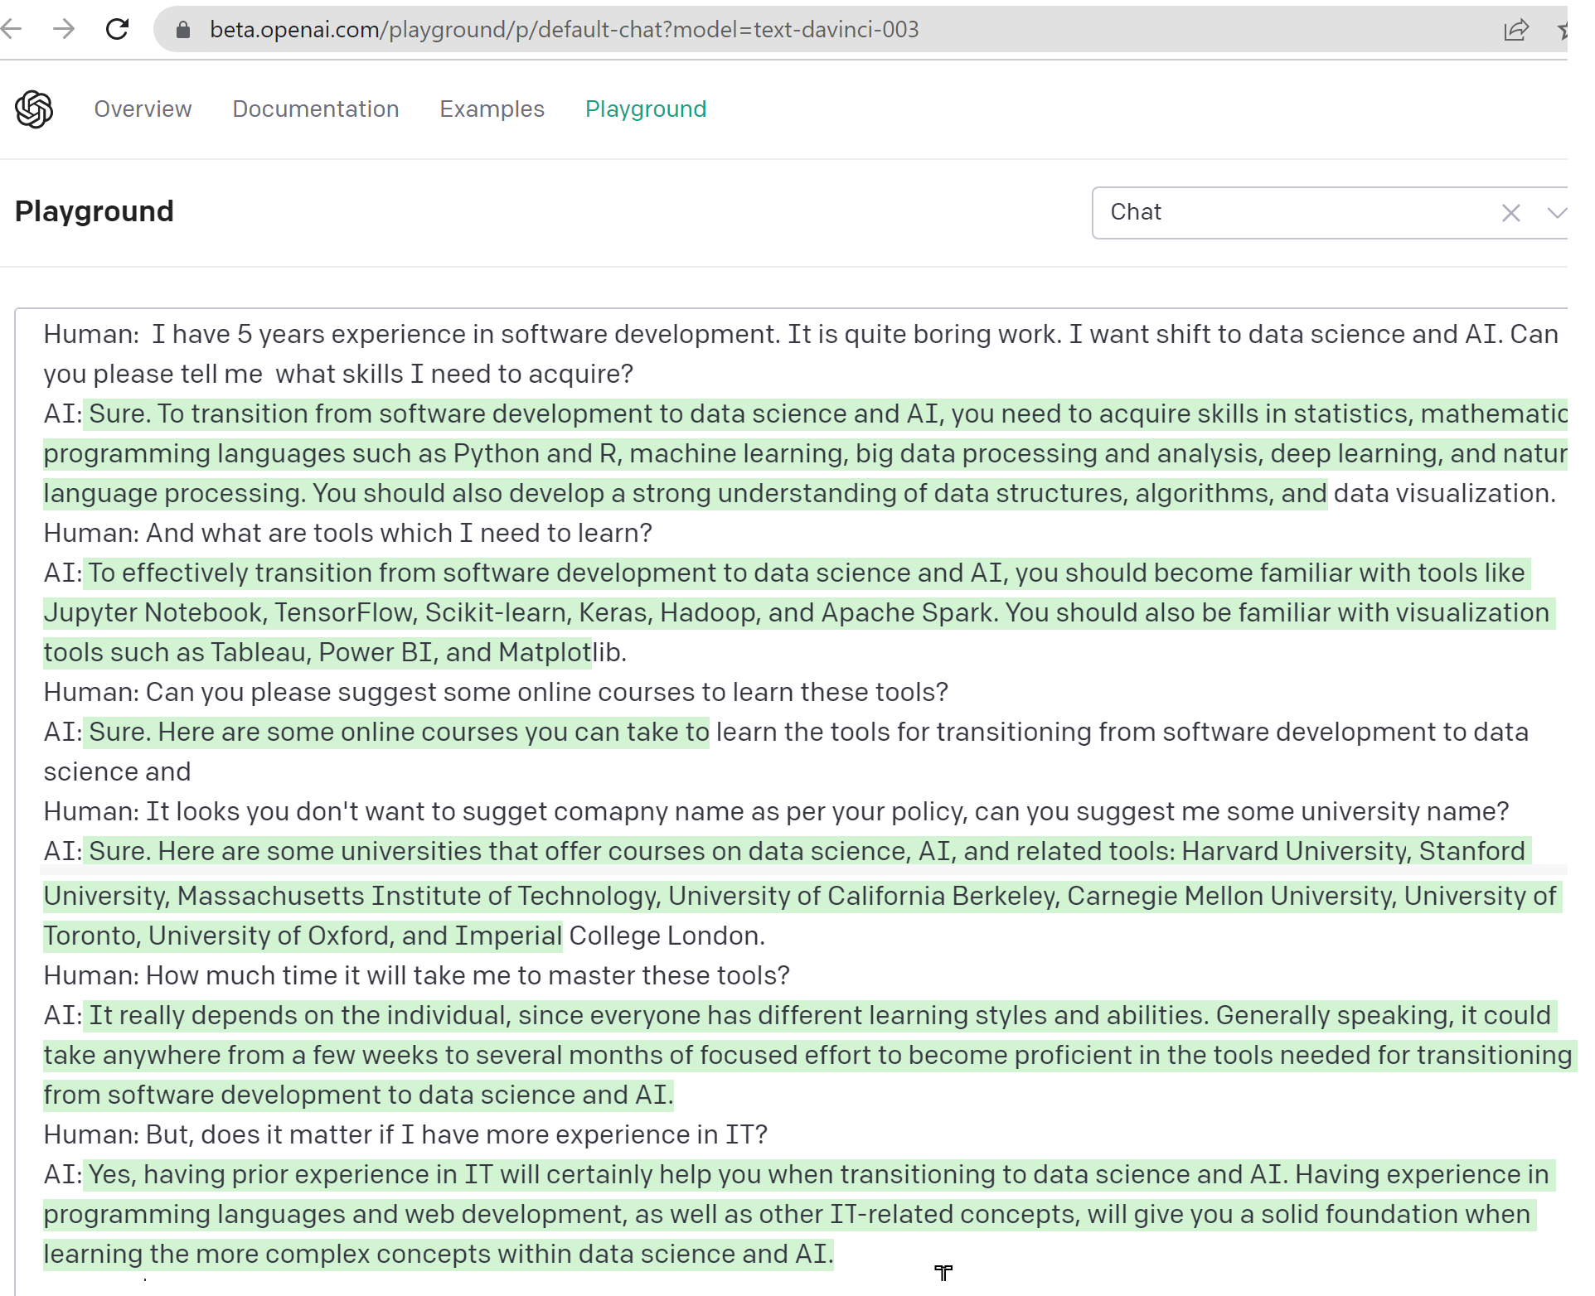Click the Playground page heading
This screenshot has width=1595, height=1296.
95,211
